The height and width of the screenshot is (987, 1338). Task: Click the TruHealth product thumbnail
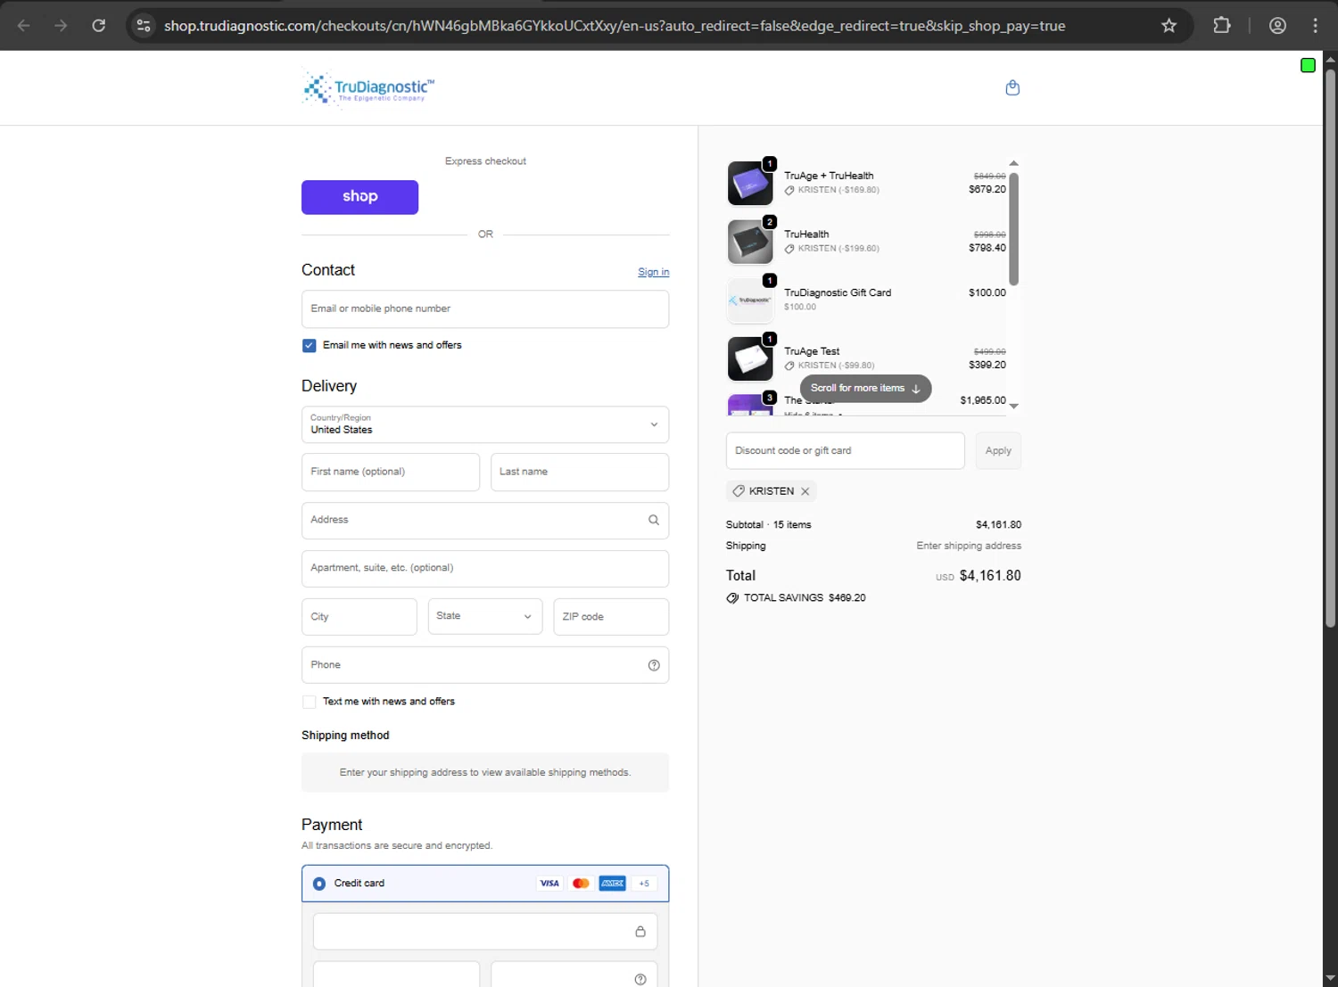pos(750,242)
